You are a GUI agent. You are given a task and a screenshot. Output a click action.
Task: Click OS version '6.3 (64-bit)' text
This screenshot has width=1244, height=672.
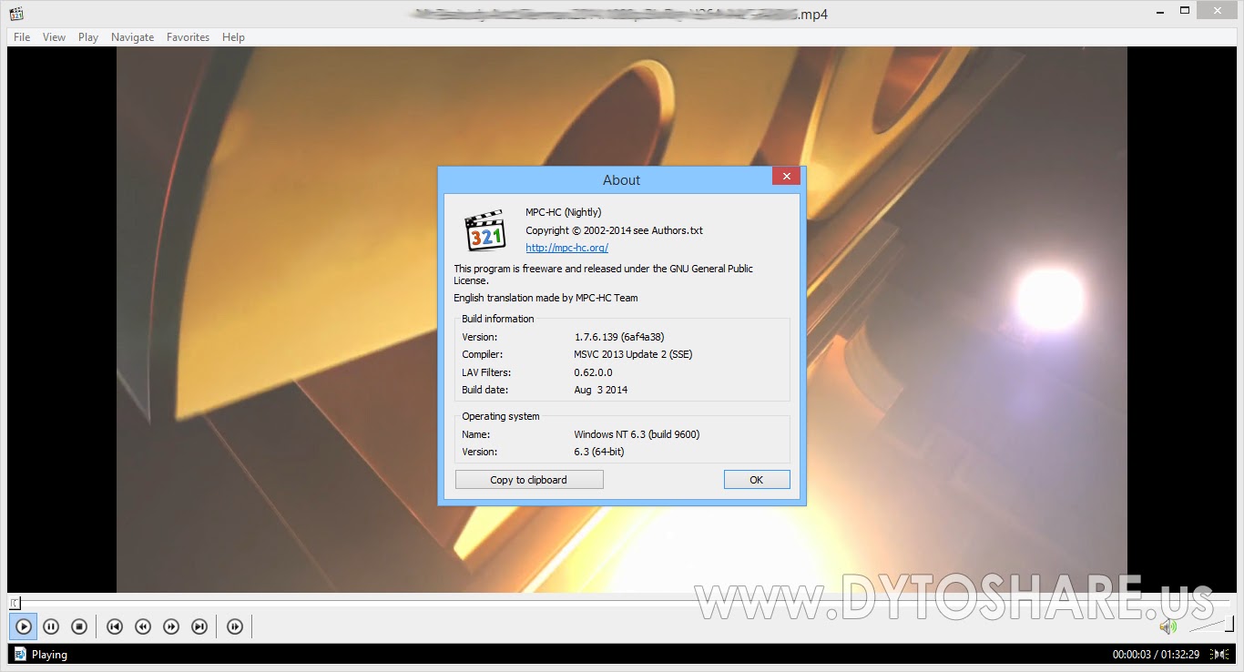pos(598,452)
